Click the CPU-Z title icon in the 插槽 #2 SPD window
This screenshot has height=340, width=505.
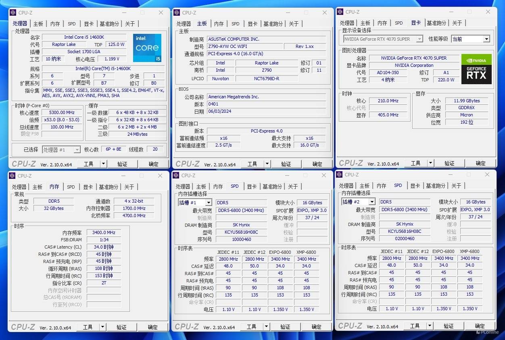(x=340, y=174)
